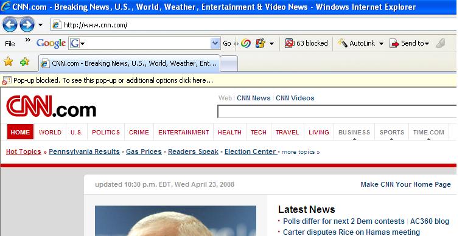Open the Readers Speak topic
Screen dimensions: 465x236
pyautogui.click(x=193, y=151)
